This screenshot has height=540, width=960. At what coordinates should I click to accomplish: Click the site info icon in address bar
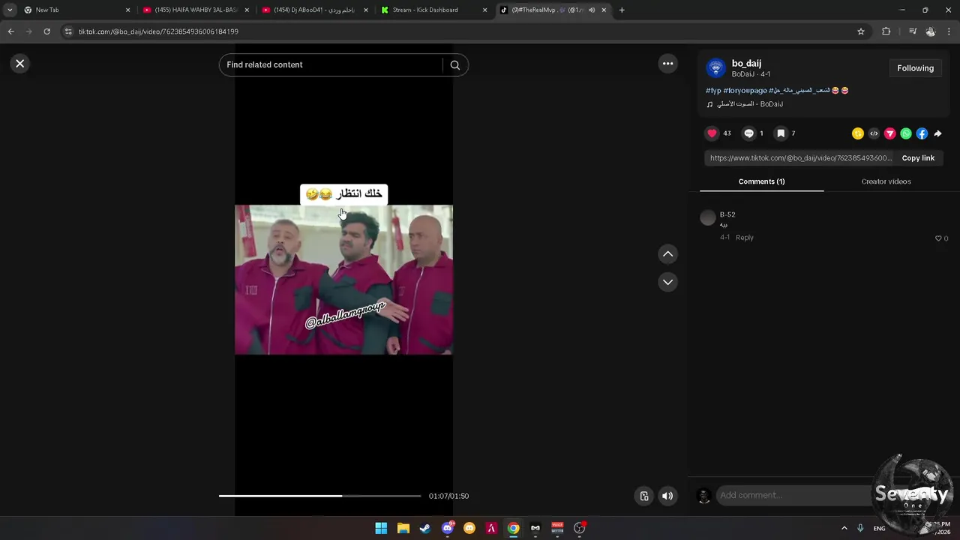point(68,31)
